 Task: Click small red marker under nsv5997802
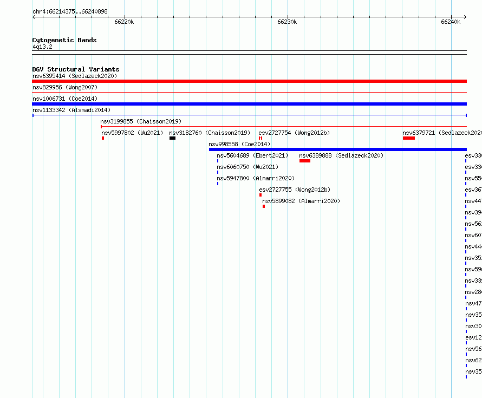click(x=103, y=138)
